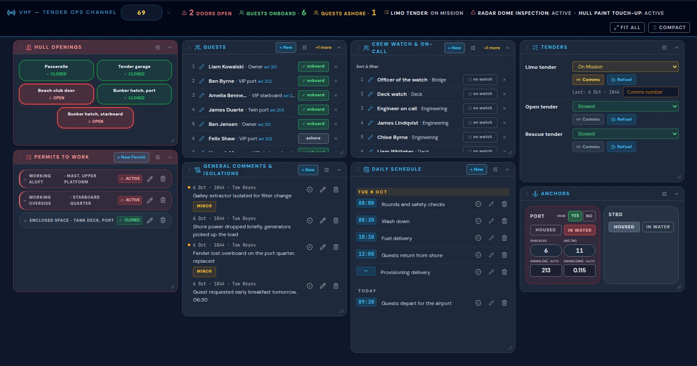Open Sort & filter in crew panel
The image size is (697, 366).
tap(367, 67)
